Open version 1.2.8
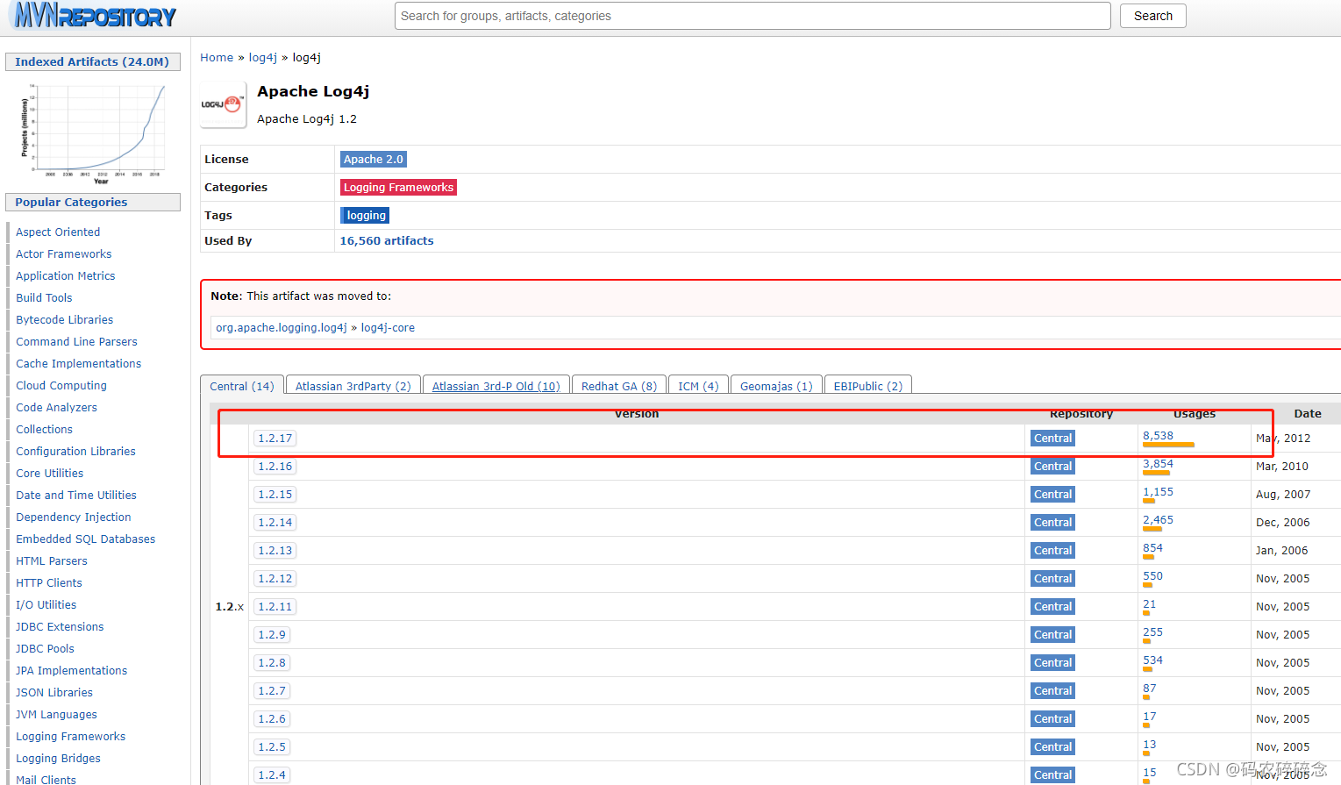 (272, 663)
